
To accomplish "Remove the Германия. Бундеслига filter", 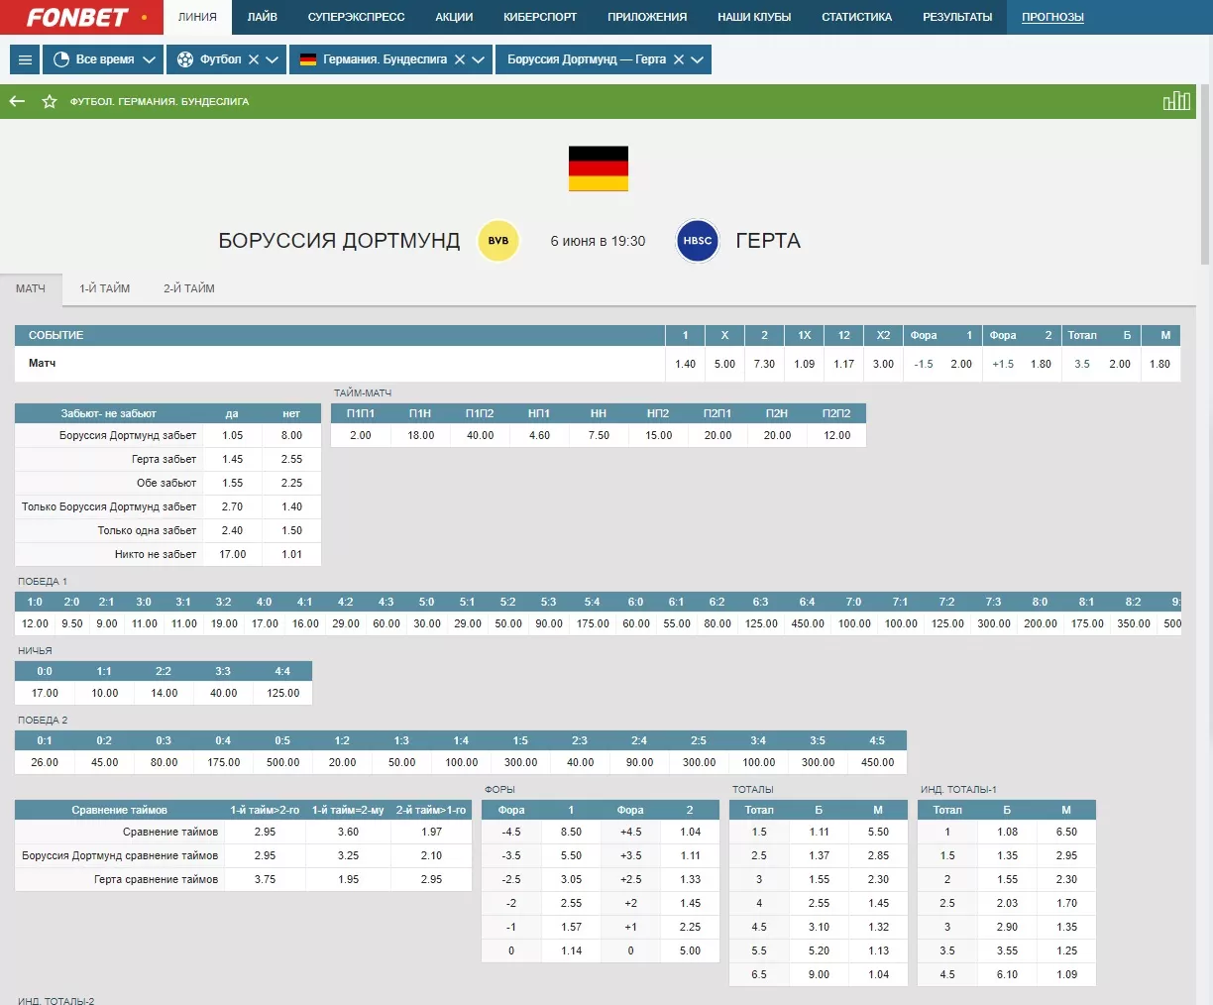I will [x=460, y=59].
